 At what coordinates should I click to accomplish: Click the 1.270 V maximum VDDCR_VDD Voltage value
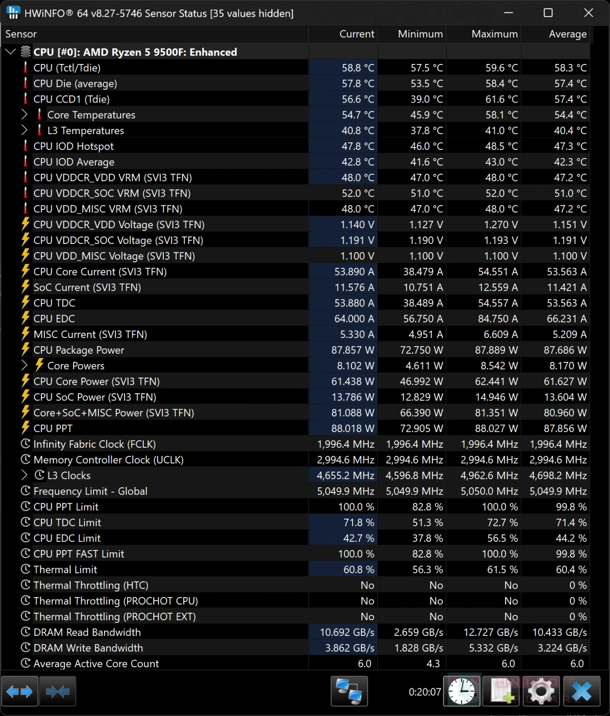coord(501,224)
